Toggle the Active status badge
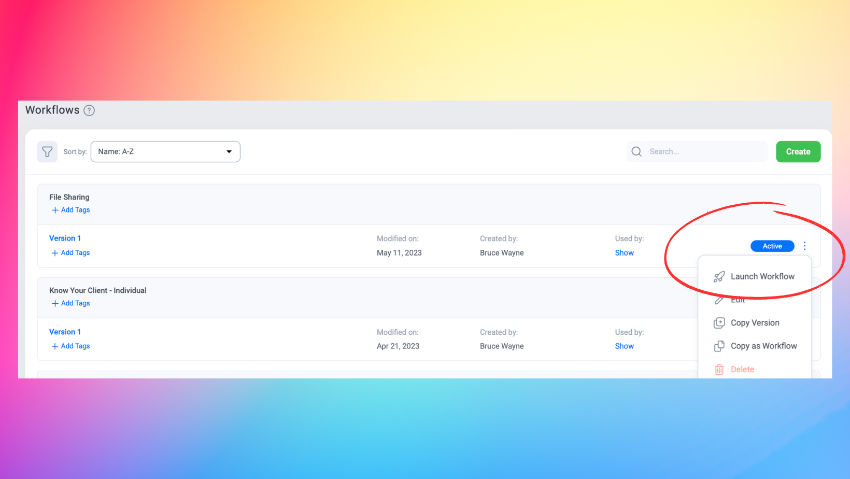Viewport: 850px width, 479px height. coord(772,246)
